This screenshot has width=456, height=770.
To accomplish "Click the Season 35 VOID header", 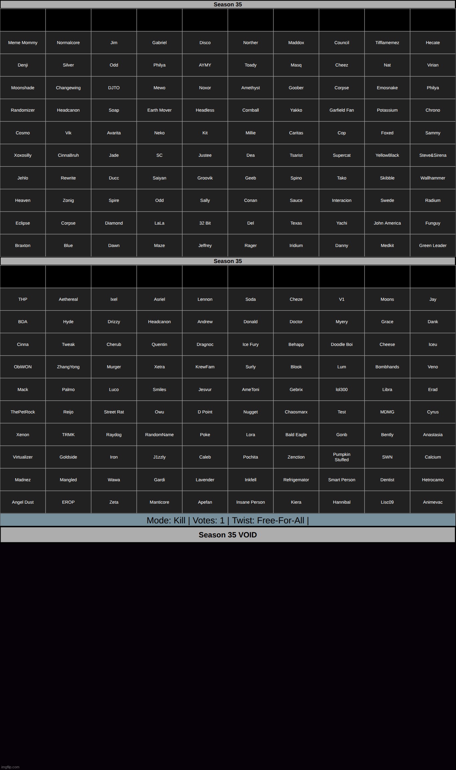I will pyautogui.click(x=228, y=535).
